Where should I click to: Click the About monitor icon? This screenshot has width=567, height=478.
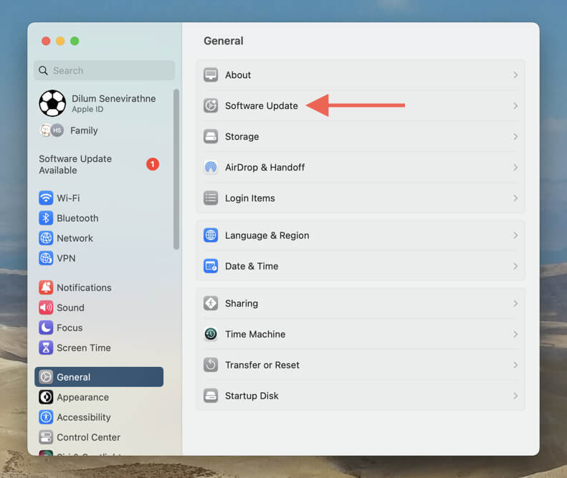[211, 75]
